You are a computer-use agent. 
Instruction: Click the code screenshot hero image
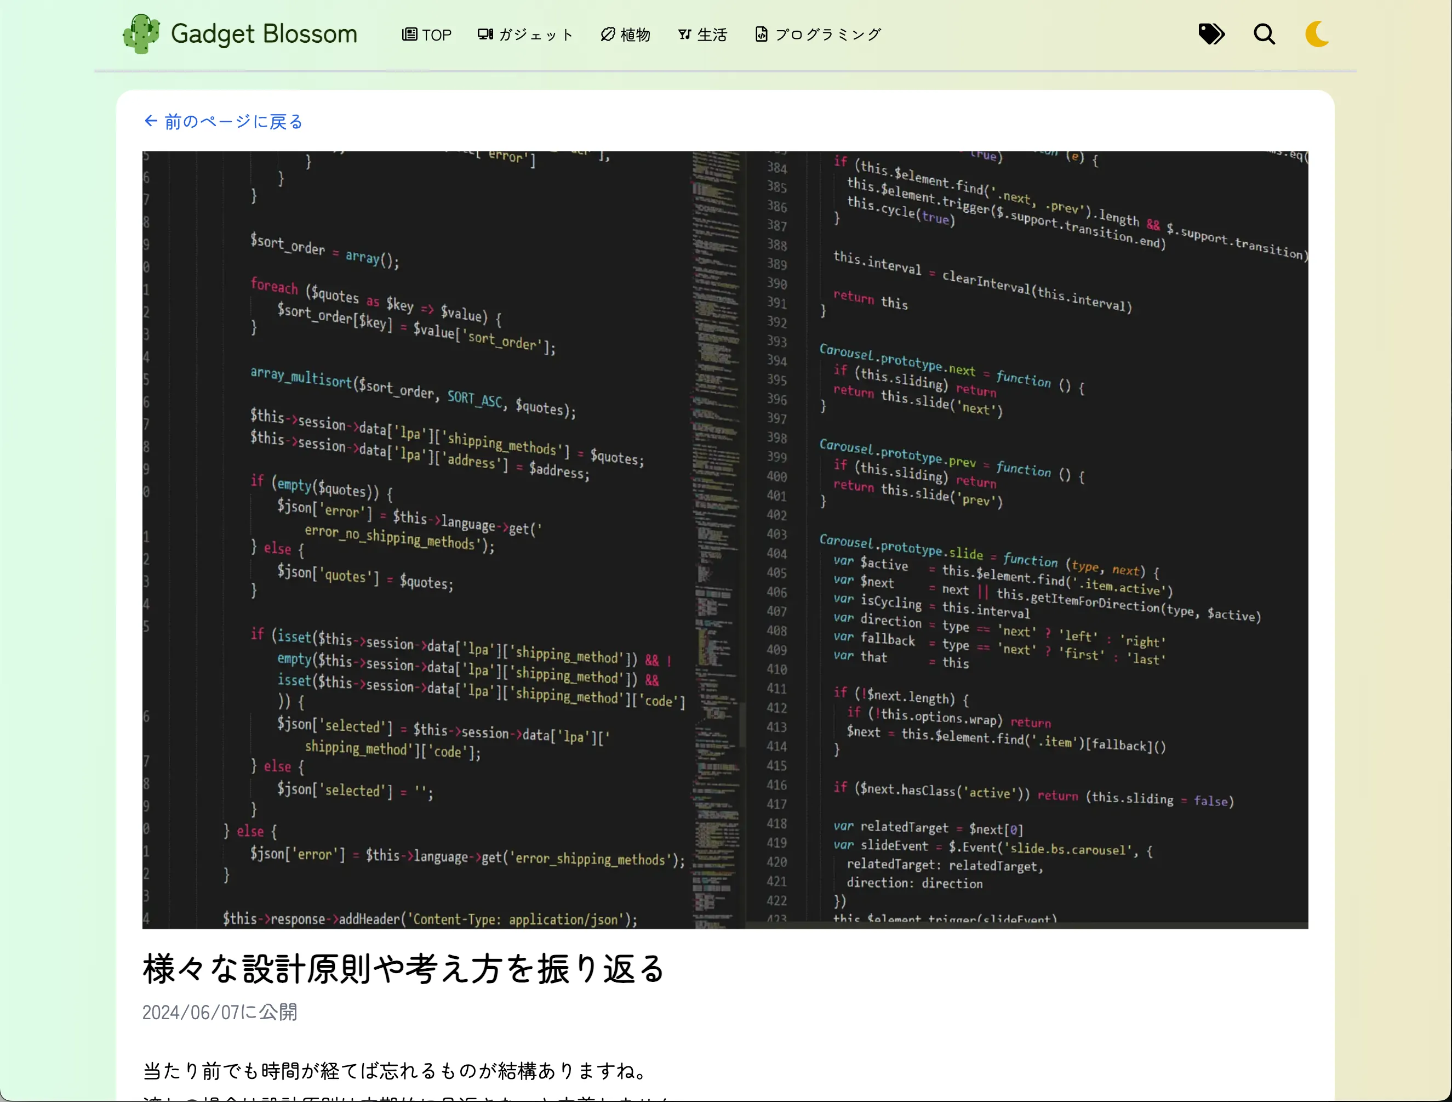[725, 539]
